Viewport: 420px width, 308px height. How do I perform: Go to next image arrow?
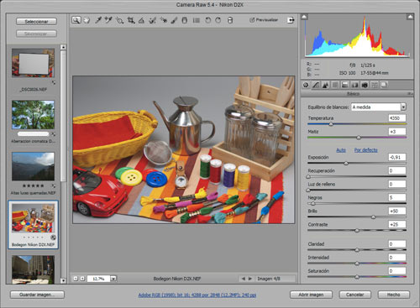[x=250, y=279]
